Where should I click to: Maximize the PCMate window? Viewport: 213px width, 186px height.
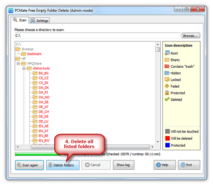(187, 9)
